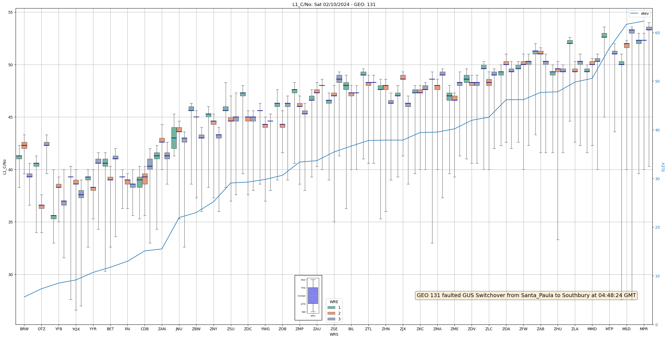
Task: Click the 30 tick on left axis
Action: pyautogui.click(x=10, y=275)
